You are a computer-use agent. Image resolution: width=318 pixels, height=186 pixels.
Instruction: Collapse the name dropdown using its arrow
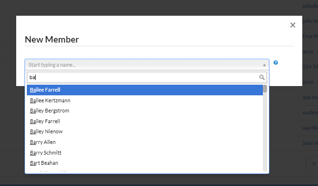[264, 65]
